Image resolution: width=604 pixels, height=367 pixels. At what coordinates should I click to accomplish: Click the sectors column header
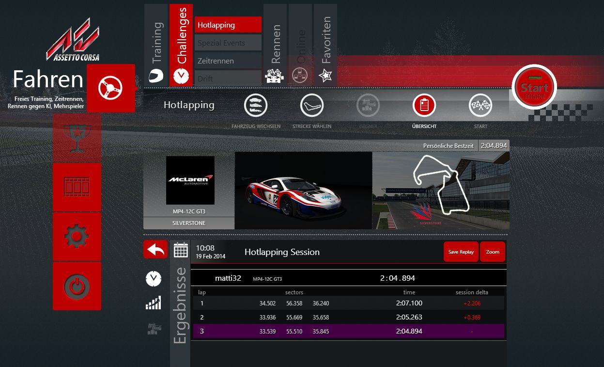pos(294,292)
